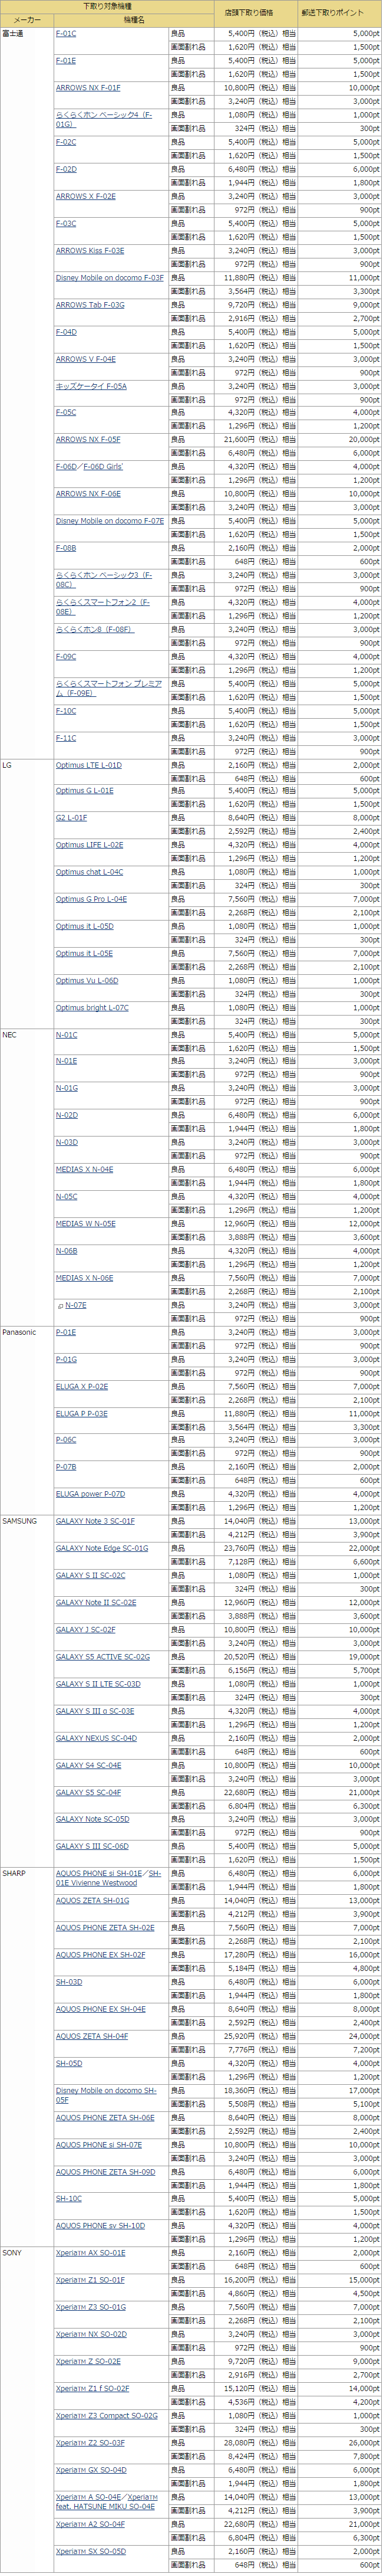Open the ARROWS X F-02E link
Viewport: 383px width, 2574px height.
pos(86,197)
